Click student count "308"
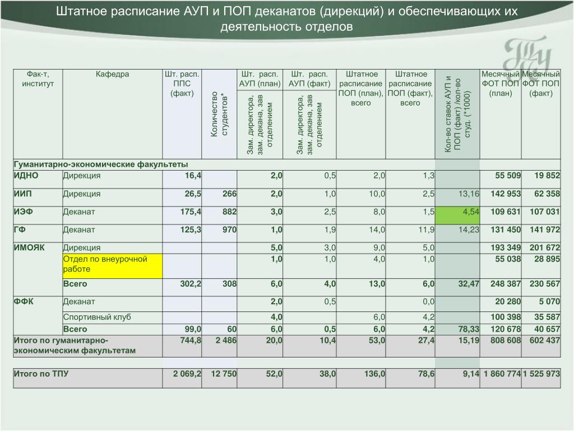The height and width of the screenshot is (431, 574). point(229,283)
